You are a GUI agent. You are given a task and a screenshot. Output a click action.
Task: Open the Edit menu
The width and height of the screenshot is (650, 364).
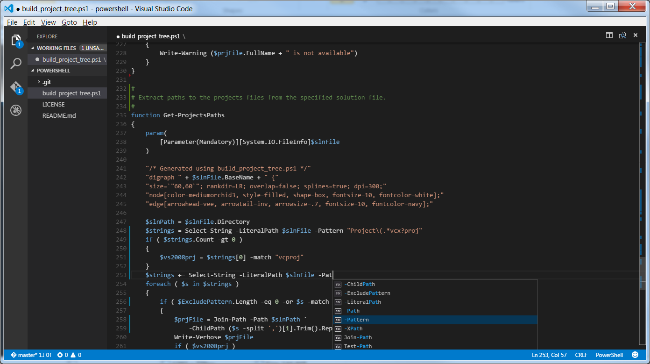(29, 22)
